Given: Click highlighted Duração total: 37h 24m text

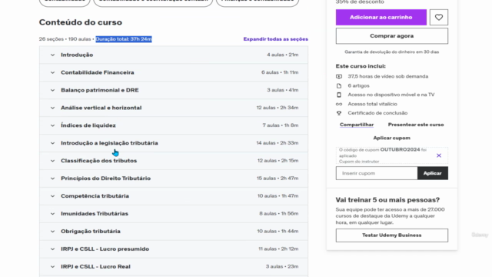Looking at the screenshot, I should [124, 39].
